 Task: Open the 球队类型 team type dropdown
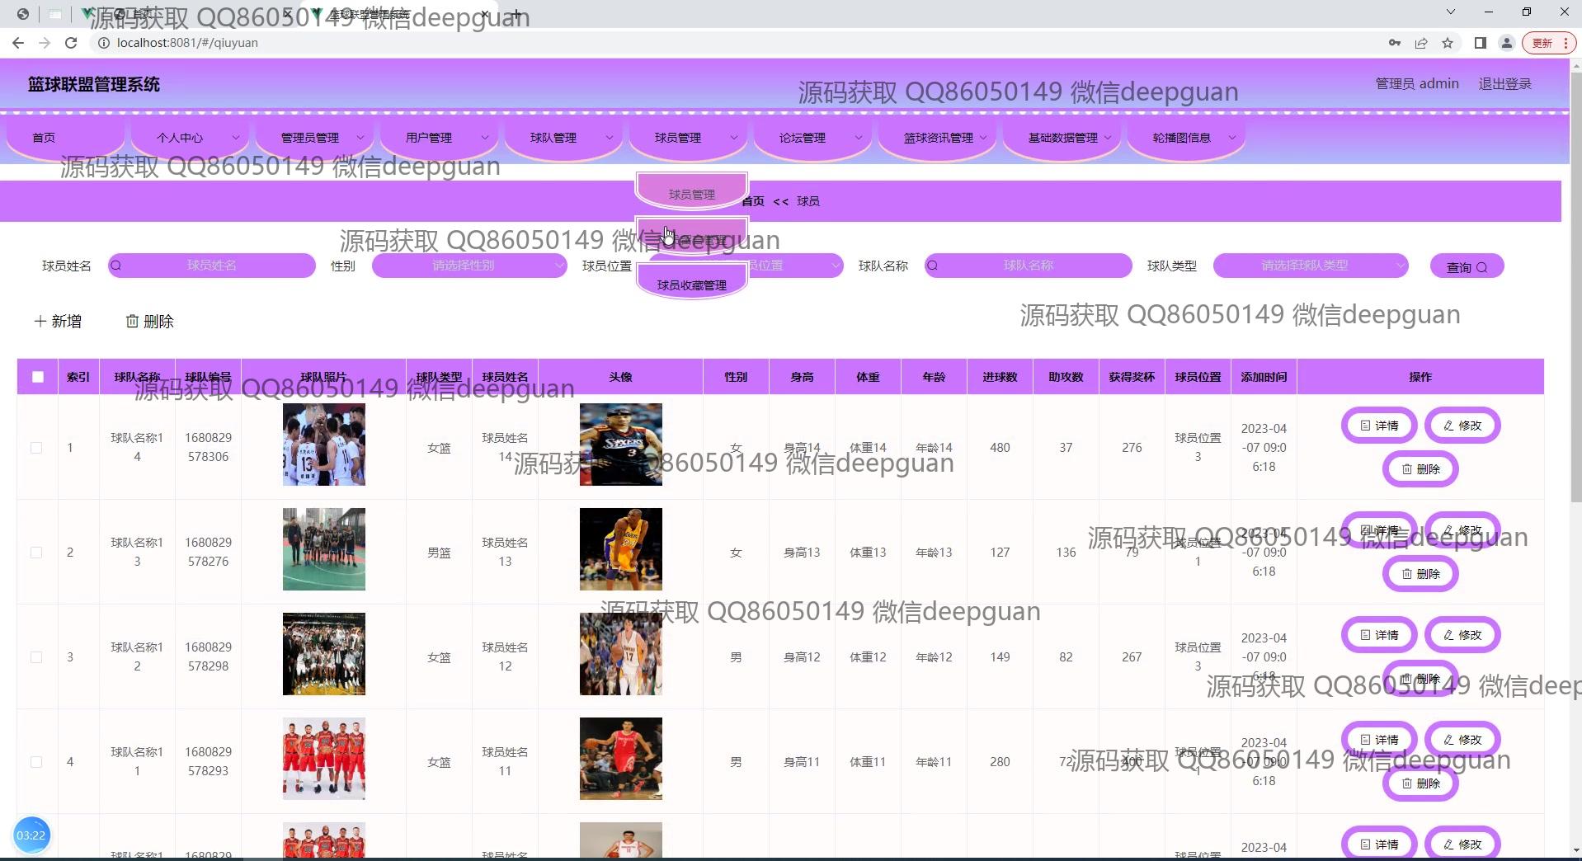1311,266
